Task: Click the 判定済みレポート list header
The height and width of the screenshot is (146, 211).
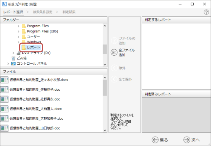Action: point(176,94)
